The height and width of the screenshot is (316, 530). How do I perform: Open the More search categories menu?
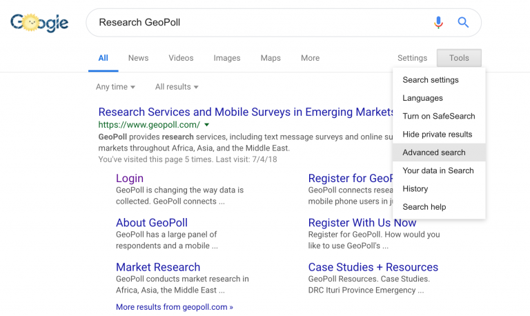pyautogui.click(x=310, y=58)
